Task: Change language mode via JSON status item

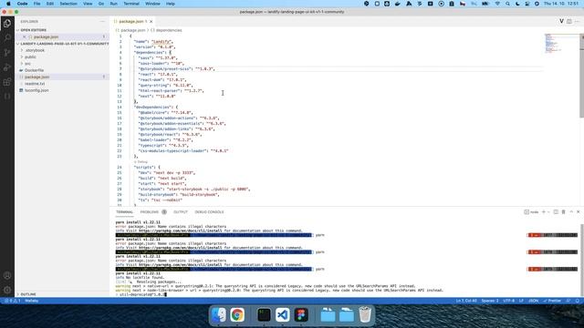Action: (x=533, y=301)
